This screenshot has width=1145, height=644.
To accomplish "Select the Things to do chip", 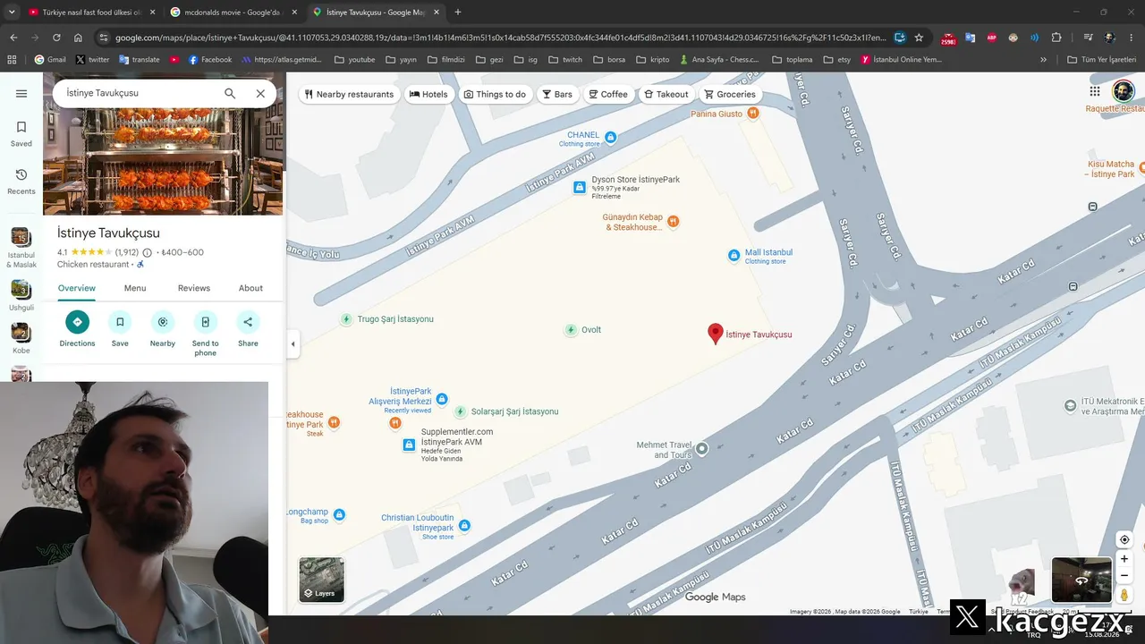I will pos(495,94).
